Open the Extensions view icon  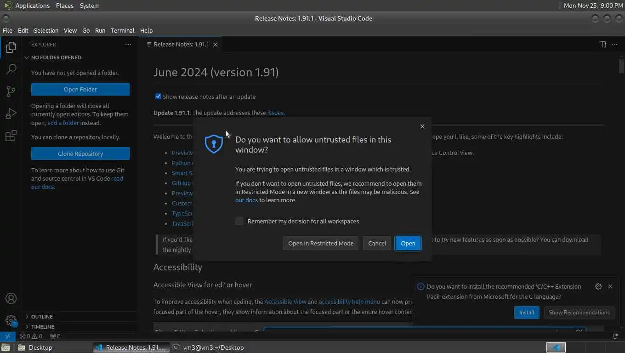click(11, 136)
